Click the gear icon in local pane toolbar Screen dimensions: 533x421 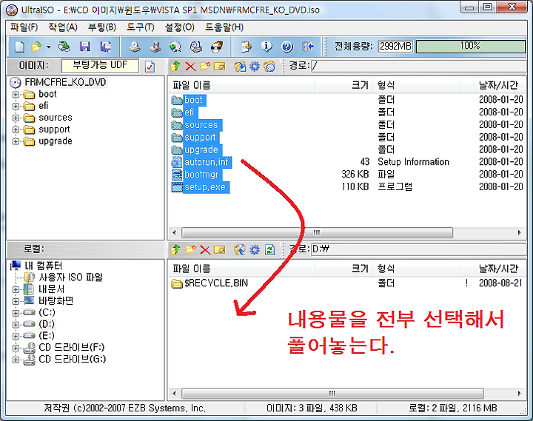[254, 250]
